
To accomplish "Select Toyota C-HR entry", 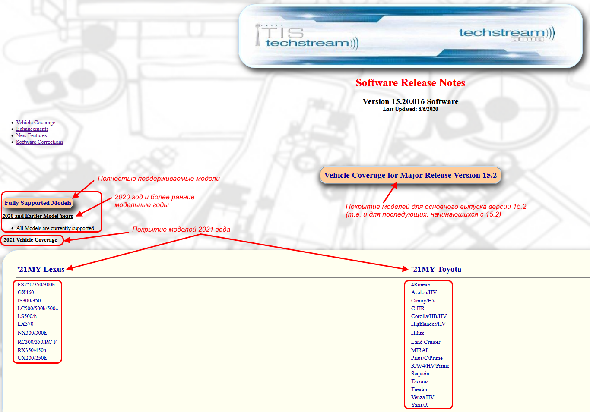I will (x=418, y=308).
